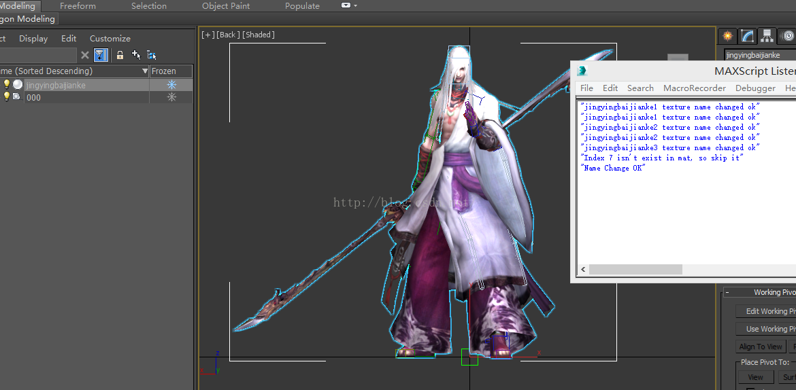Screen dimensions: 796x390
Task: Switch to the Freeform ribbon tab
Action: coord(78,6)
